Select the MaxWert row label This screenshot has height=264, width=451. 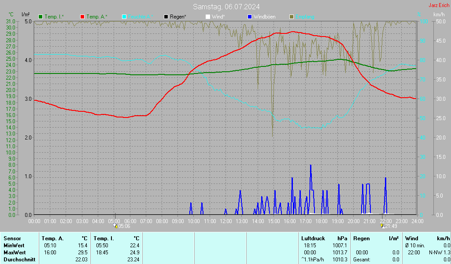click(x=14, y=253)
